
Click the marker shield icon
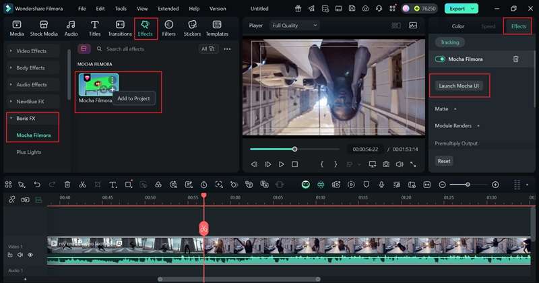(366, 185)
